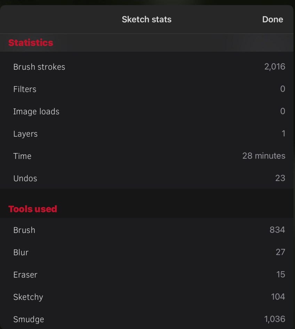
Task: Click the Statistics section header
Action: click(x=31, y=43)
